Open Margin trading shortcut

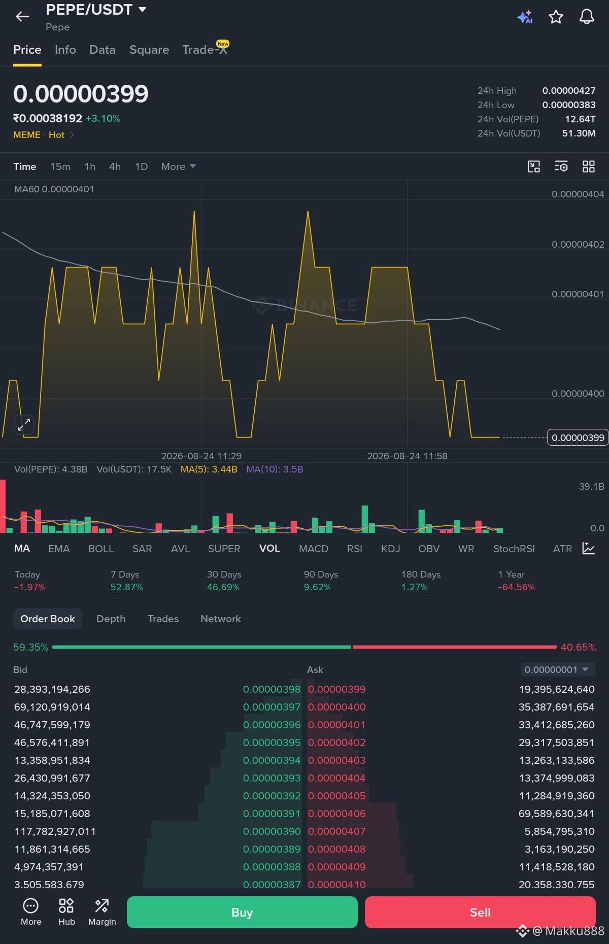point(102,912)
